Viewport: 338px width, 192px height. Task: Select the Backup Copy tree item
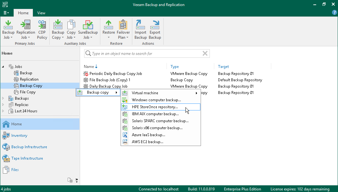point(31,86)
